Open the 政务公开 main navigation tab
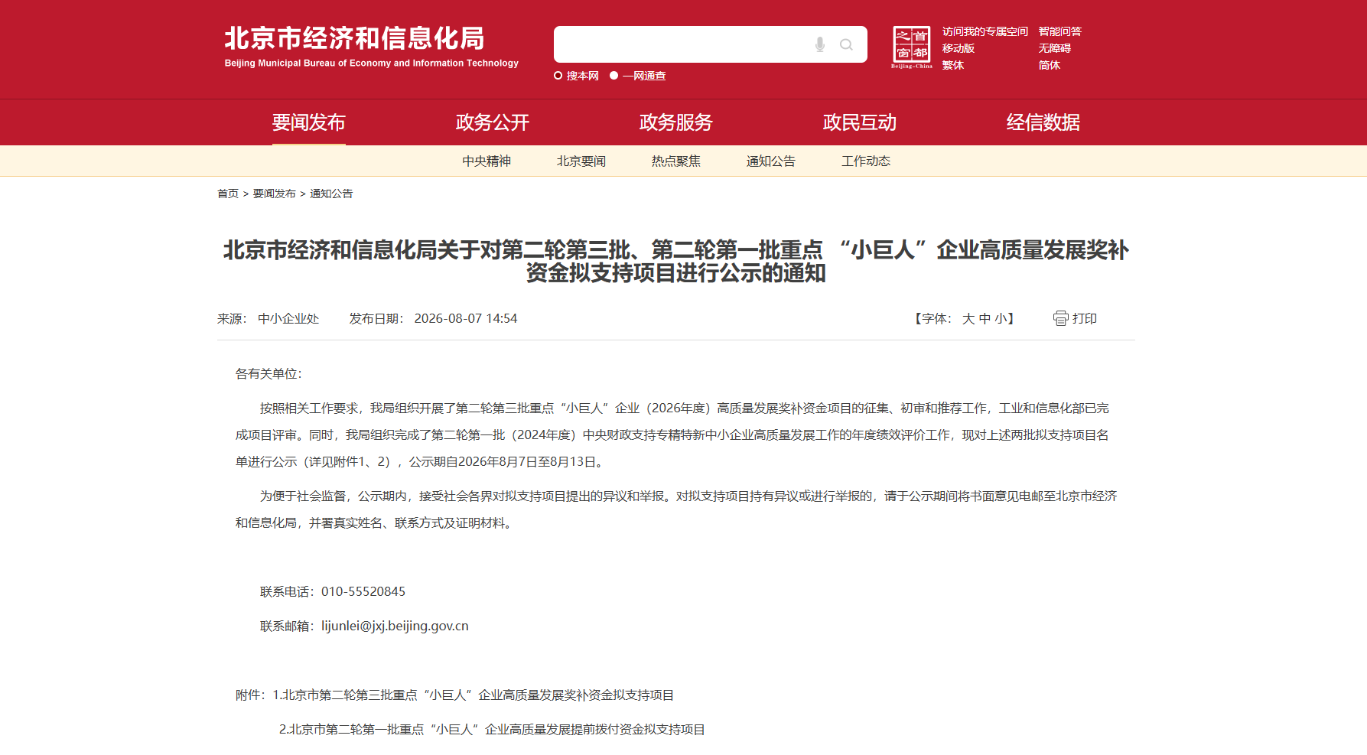 (x=493, y=122)
